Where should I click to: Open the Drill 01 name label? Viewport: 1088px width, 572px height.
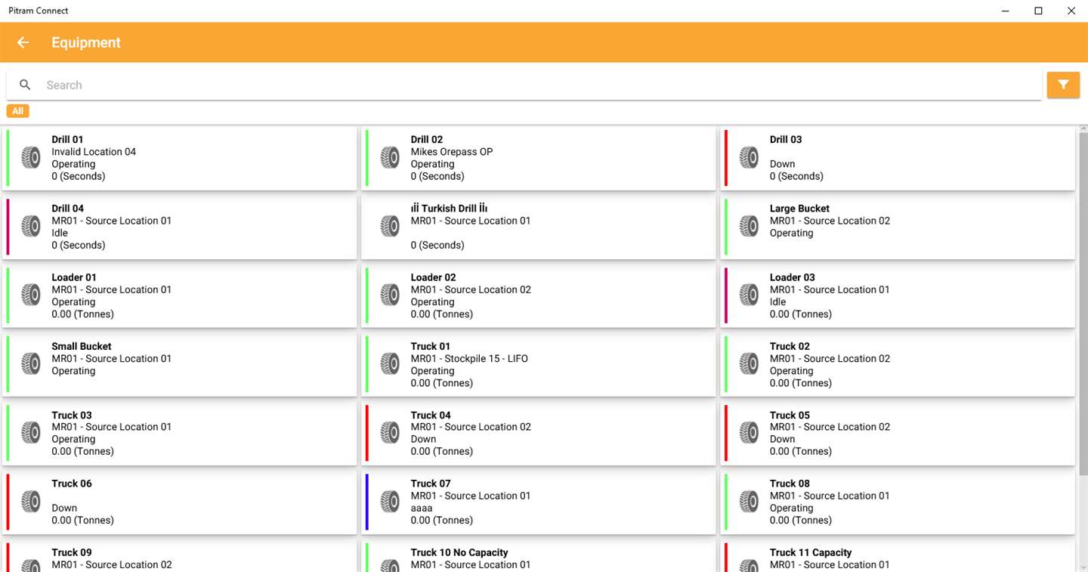pyautogui.click(x=67, y=139)
